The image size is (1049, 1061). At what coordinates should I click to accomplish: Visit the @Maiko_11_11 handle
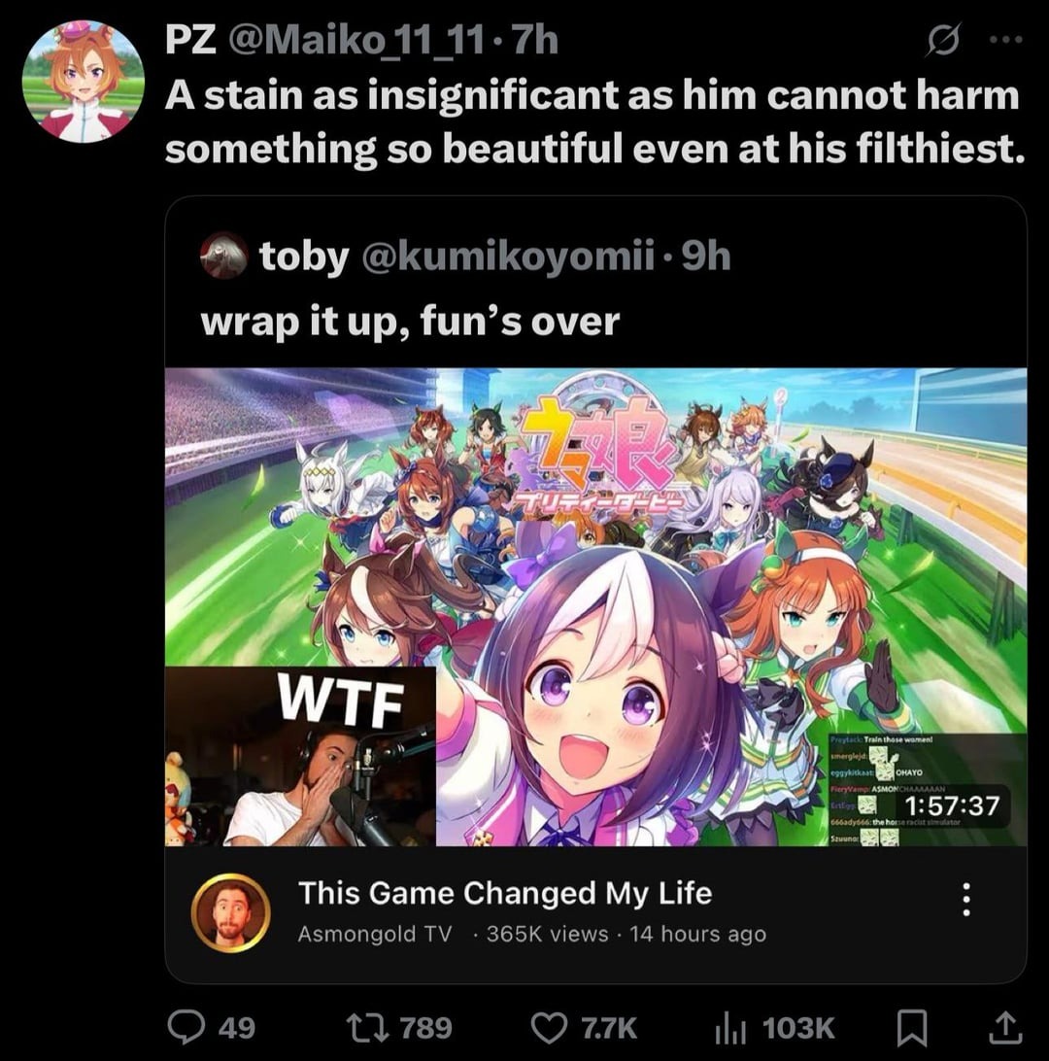click(356, 41)
